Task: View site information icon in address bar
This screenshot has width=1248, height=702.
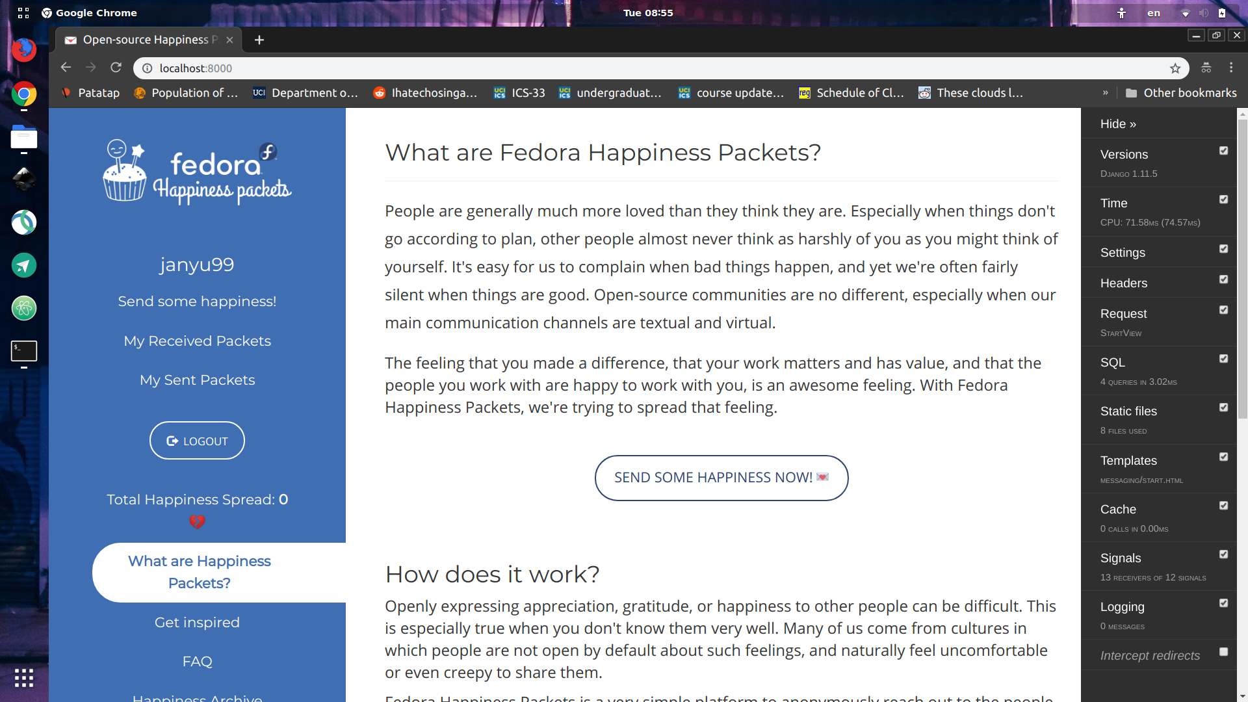Action: [x=148, y=68]
